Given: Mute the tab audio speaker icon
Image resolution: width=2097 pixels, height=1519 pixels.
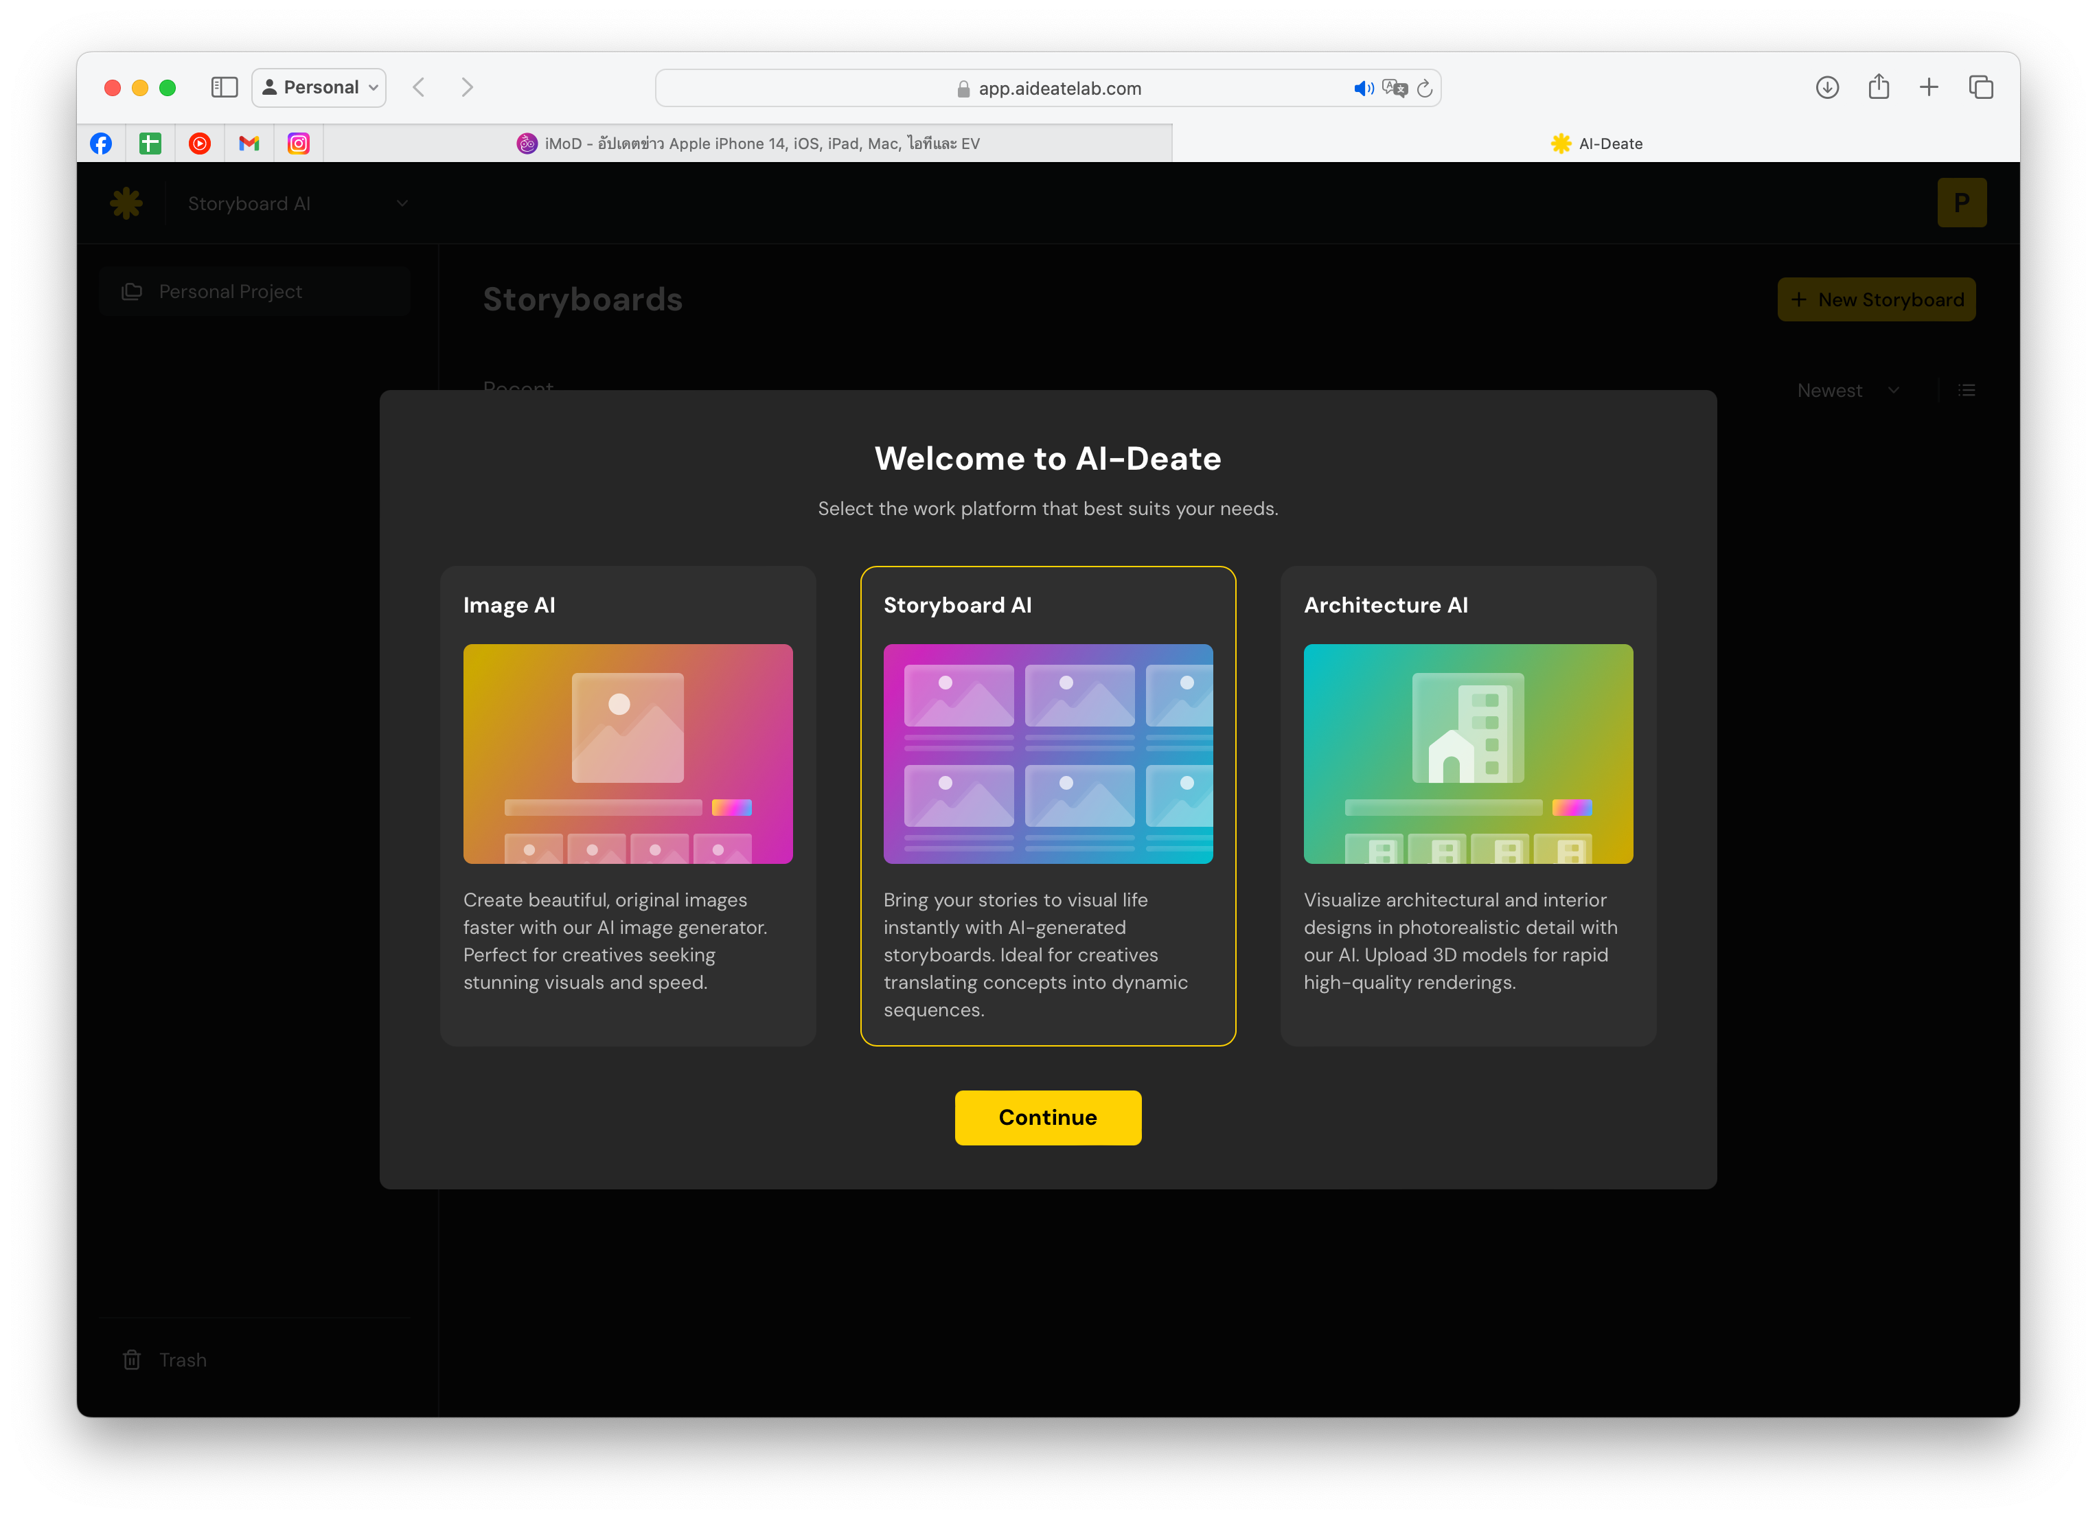Looking at the screenshot, I should (1363, 88).
